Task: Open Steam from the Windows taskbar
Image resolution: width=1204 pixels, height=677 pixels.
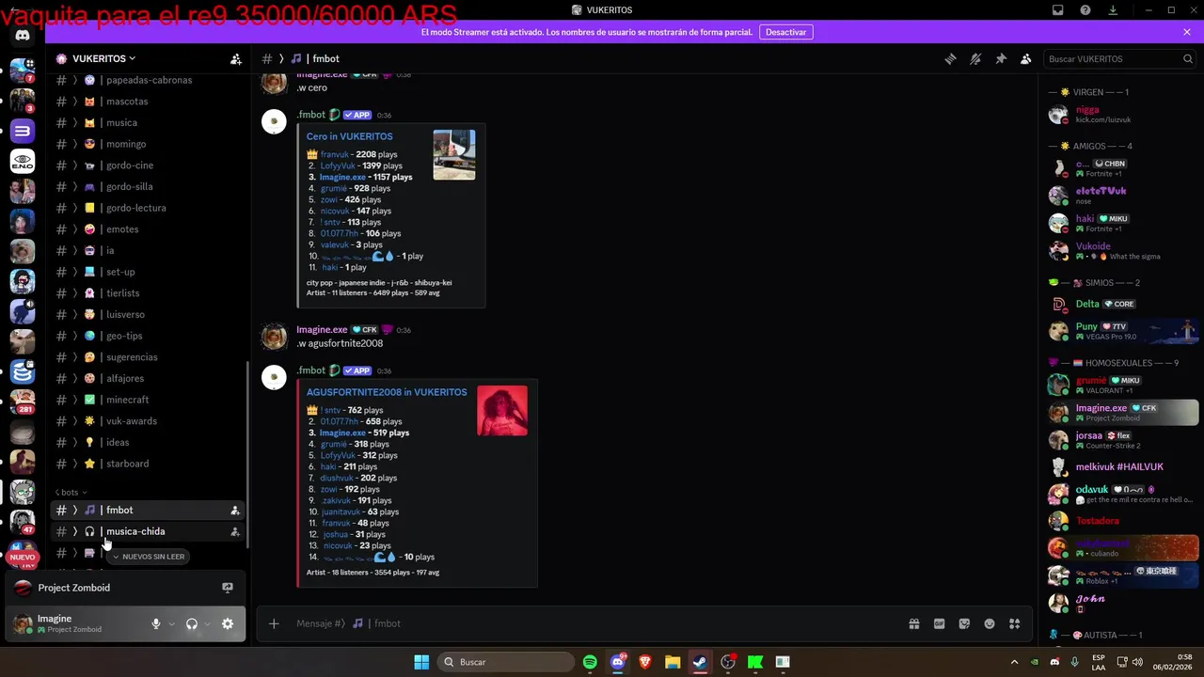Action: 700,662
